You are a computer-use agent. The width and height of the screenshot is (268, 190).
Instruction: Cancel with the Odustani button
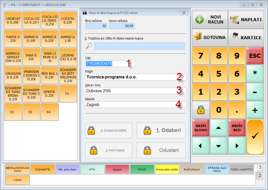click(161, 150)
